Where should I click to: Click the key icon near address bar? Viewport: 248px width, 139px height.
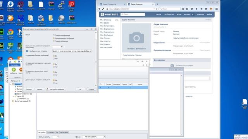(x=103, y=9)
